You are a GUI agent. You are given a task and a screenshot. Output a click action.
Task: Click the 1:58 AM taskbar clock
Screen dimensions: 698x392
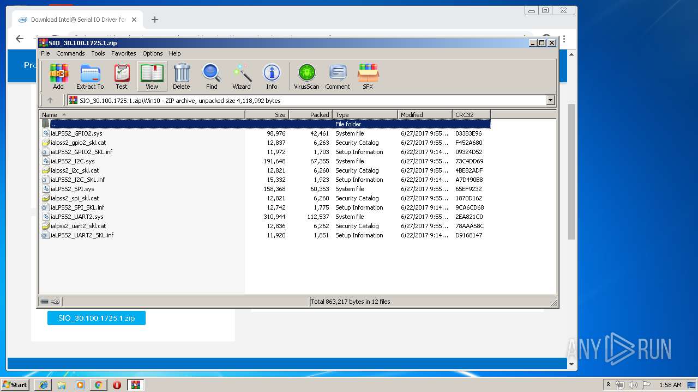[670, 385]
